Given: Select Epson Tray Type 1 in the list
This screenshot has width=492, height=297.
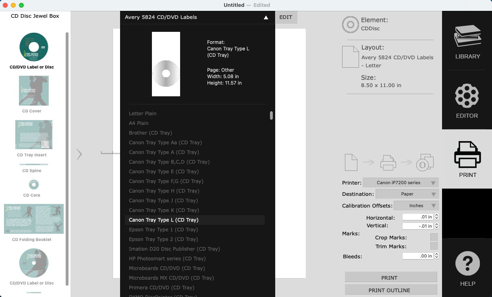Looking at the screenshot, I should (x=163, y=229).
